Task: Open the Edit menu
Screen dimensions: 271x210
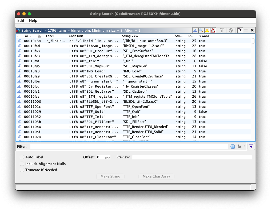Action: tap(21, 20)
